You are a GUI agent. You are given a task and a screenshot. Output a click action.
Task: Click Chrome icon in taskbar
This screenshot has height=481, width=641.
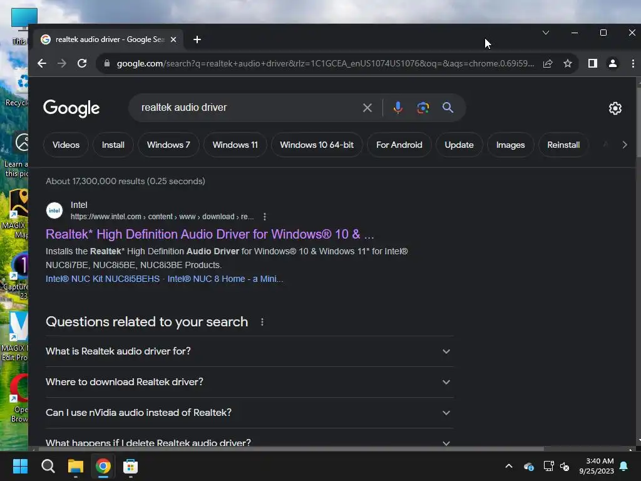coord(103,466)
